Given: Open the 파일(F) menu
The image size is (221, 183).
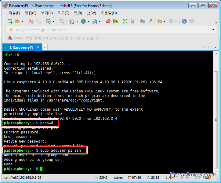Looking at the screenshot, I should (x=14, y=13).
